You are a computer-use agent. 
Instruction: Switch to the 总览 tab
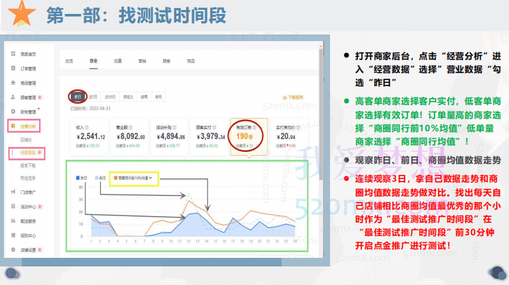[x=70, y=60]
